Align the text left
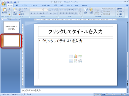 coord(60,13)
